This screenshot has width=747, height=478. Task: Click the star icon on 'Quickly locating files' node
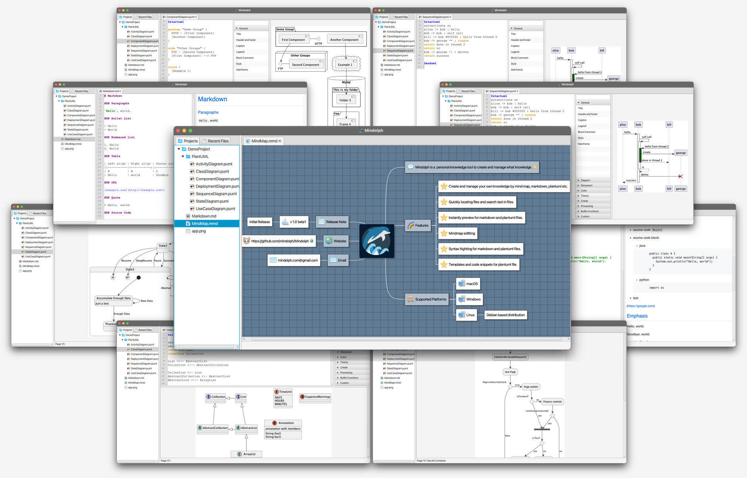[444, 202]
